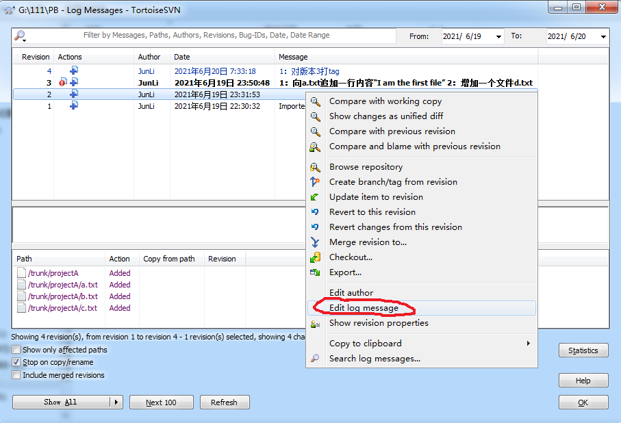621x423 pixels.
Task: Click the Search log messages icon
Action: pyautogui.click(x=315, y=359)
